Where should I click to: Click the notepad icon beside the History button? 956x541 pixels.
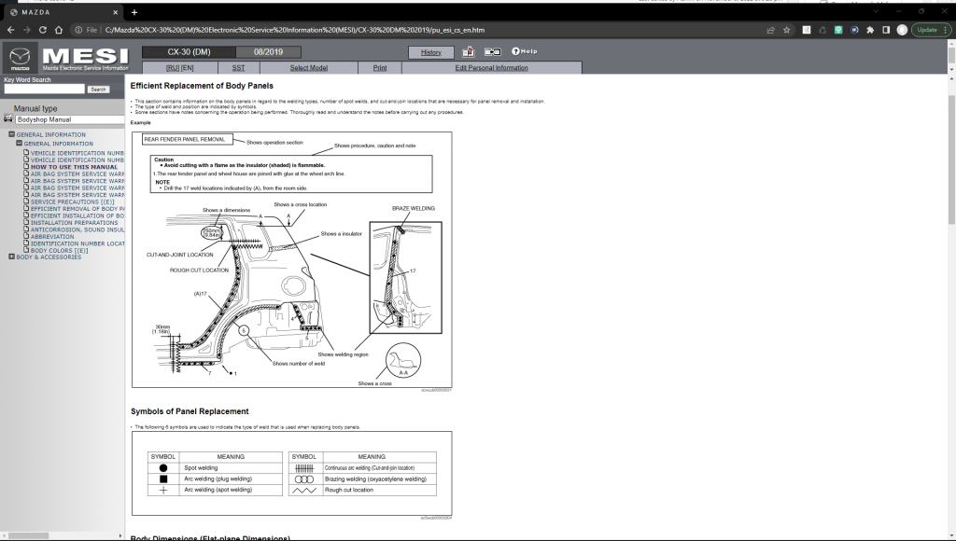[x=467, y=51]
